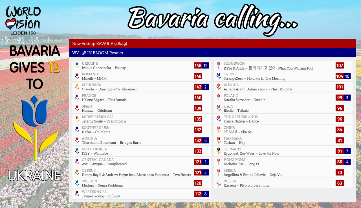Click Germany's 7 points badge

pyautogui.click(x=347, y=151)
